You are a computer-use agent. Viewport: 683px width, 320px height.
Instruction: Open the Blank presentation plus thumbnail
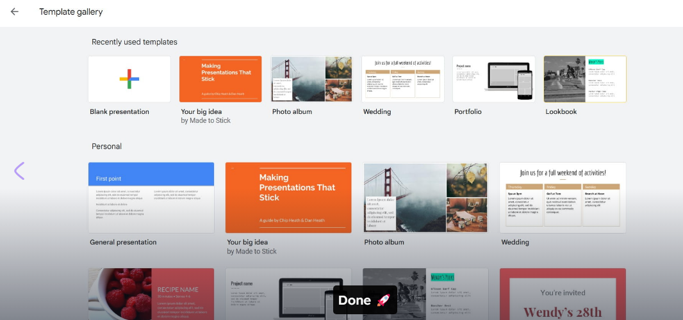[129, 79]
